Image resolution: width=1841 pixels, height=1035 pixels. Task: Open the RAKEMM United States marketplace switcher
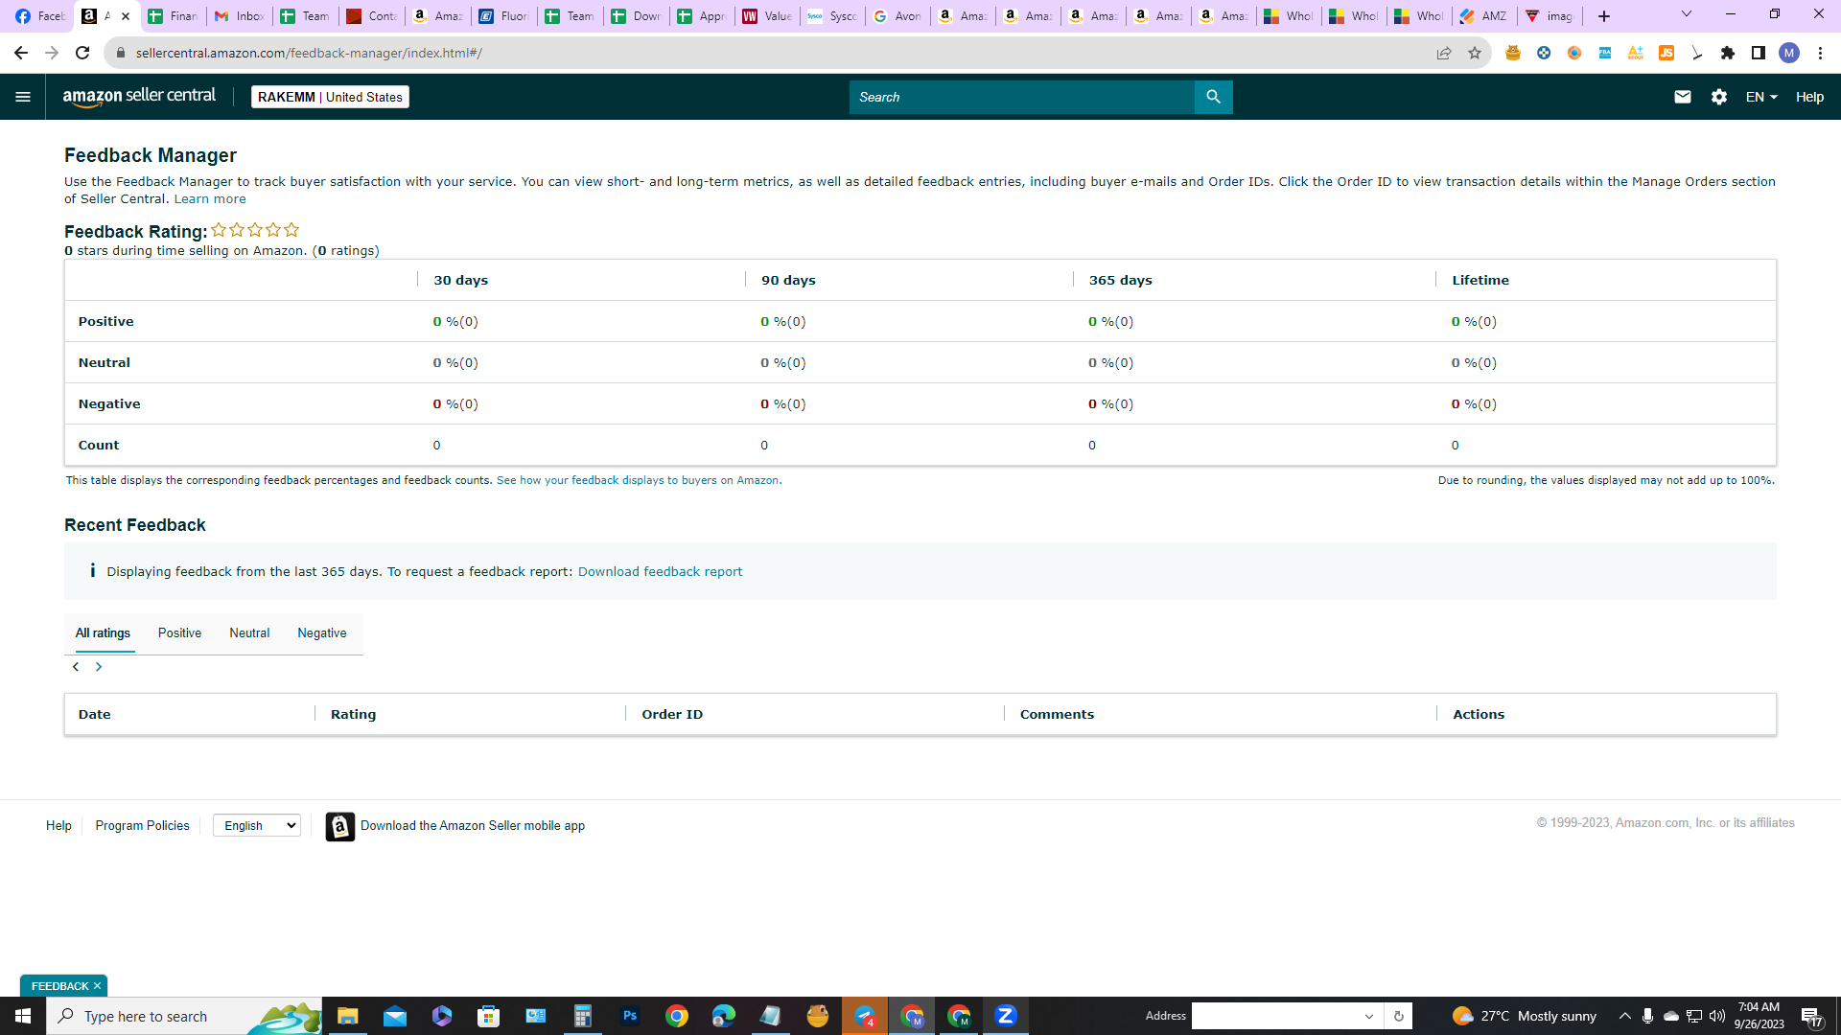click(330, 97)
